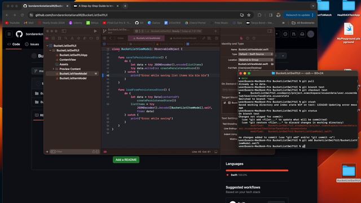Viewport: 361px width, 203px height.
Task: Open GitHub hamburger navigation menu
Action: click(x=9, y=34)
